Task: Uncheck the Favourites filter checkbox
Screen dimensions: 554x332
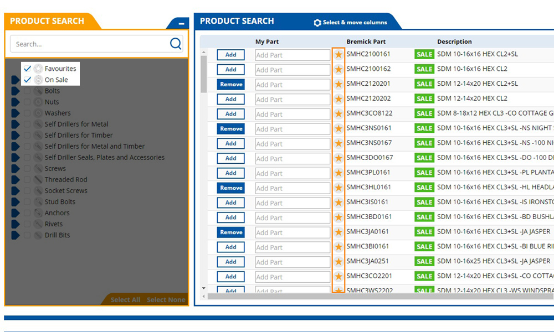Action: (x=27, y=69)
